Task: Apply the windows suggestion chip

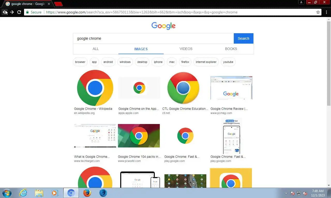Action: [125, 62]
